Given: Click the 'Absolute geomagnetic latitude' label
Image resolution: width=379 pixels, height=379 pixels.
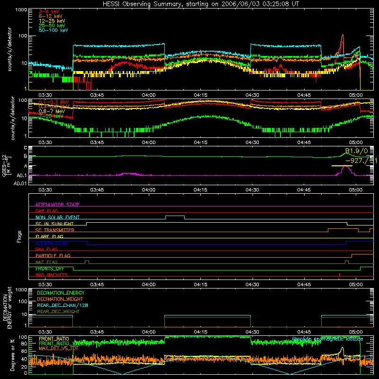Looking at the screenshot, I should tap(327, 339).
